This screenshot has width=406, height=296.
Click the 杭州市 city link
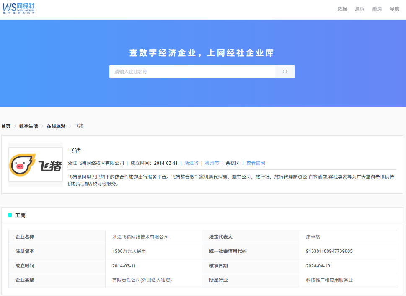212,163
